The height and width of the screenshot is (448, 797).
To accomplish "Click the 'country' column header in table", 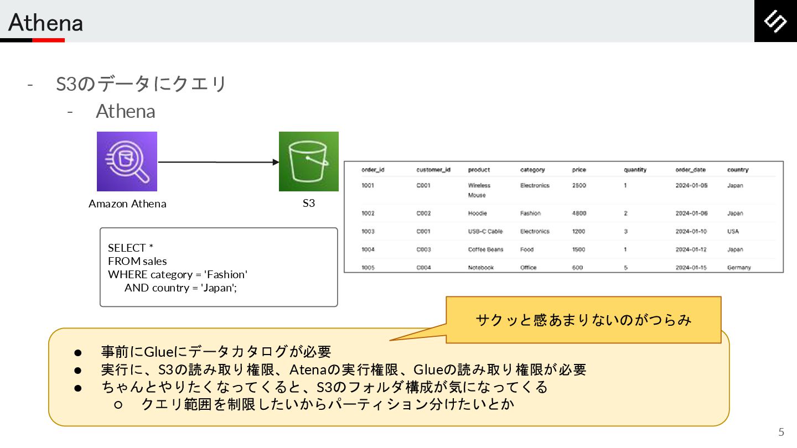I will 738,170.
